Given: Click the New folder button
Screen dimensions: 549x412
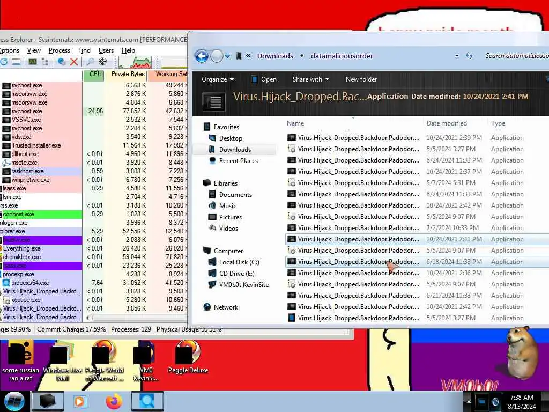Looking at the screenshot, I should 361,79.
